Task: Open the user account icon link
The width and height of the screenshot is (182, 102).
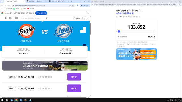Action: tap(77, 18)
